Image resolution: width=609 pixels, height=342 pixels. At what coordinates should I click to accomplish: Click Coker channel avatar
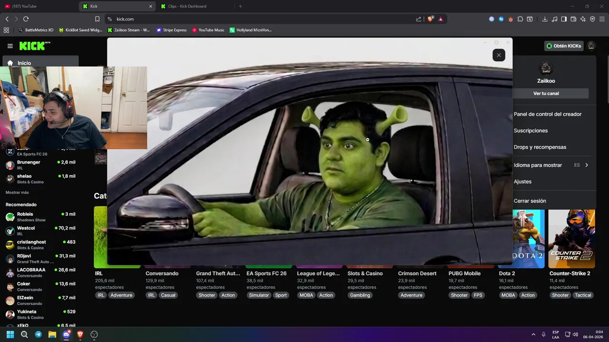point(10,286)
